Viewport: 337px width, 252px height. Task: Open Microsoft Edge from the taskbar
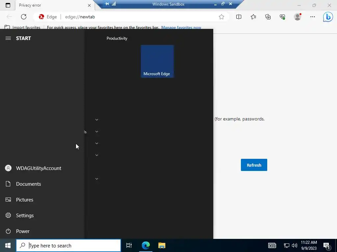[146, 245]
